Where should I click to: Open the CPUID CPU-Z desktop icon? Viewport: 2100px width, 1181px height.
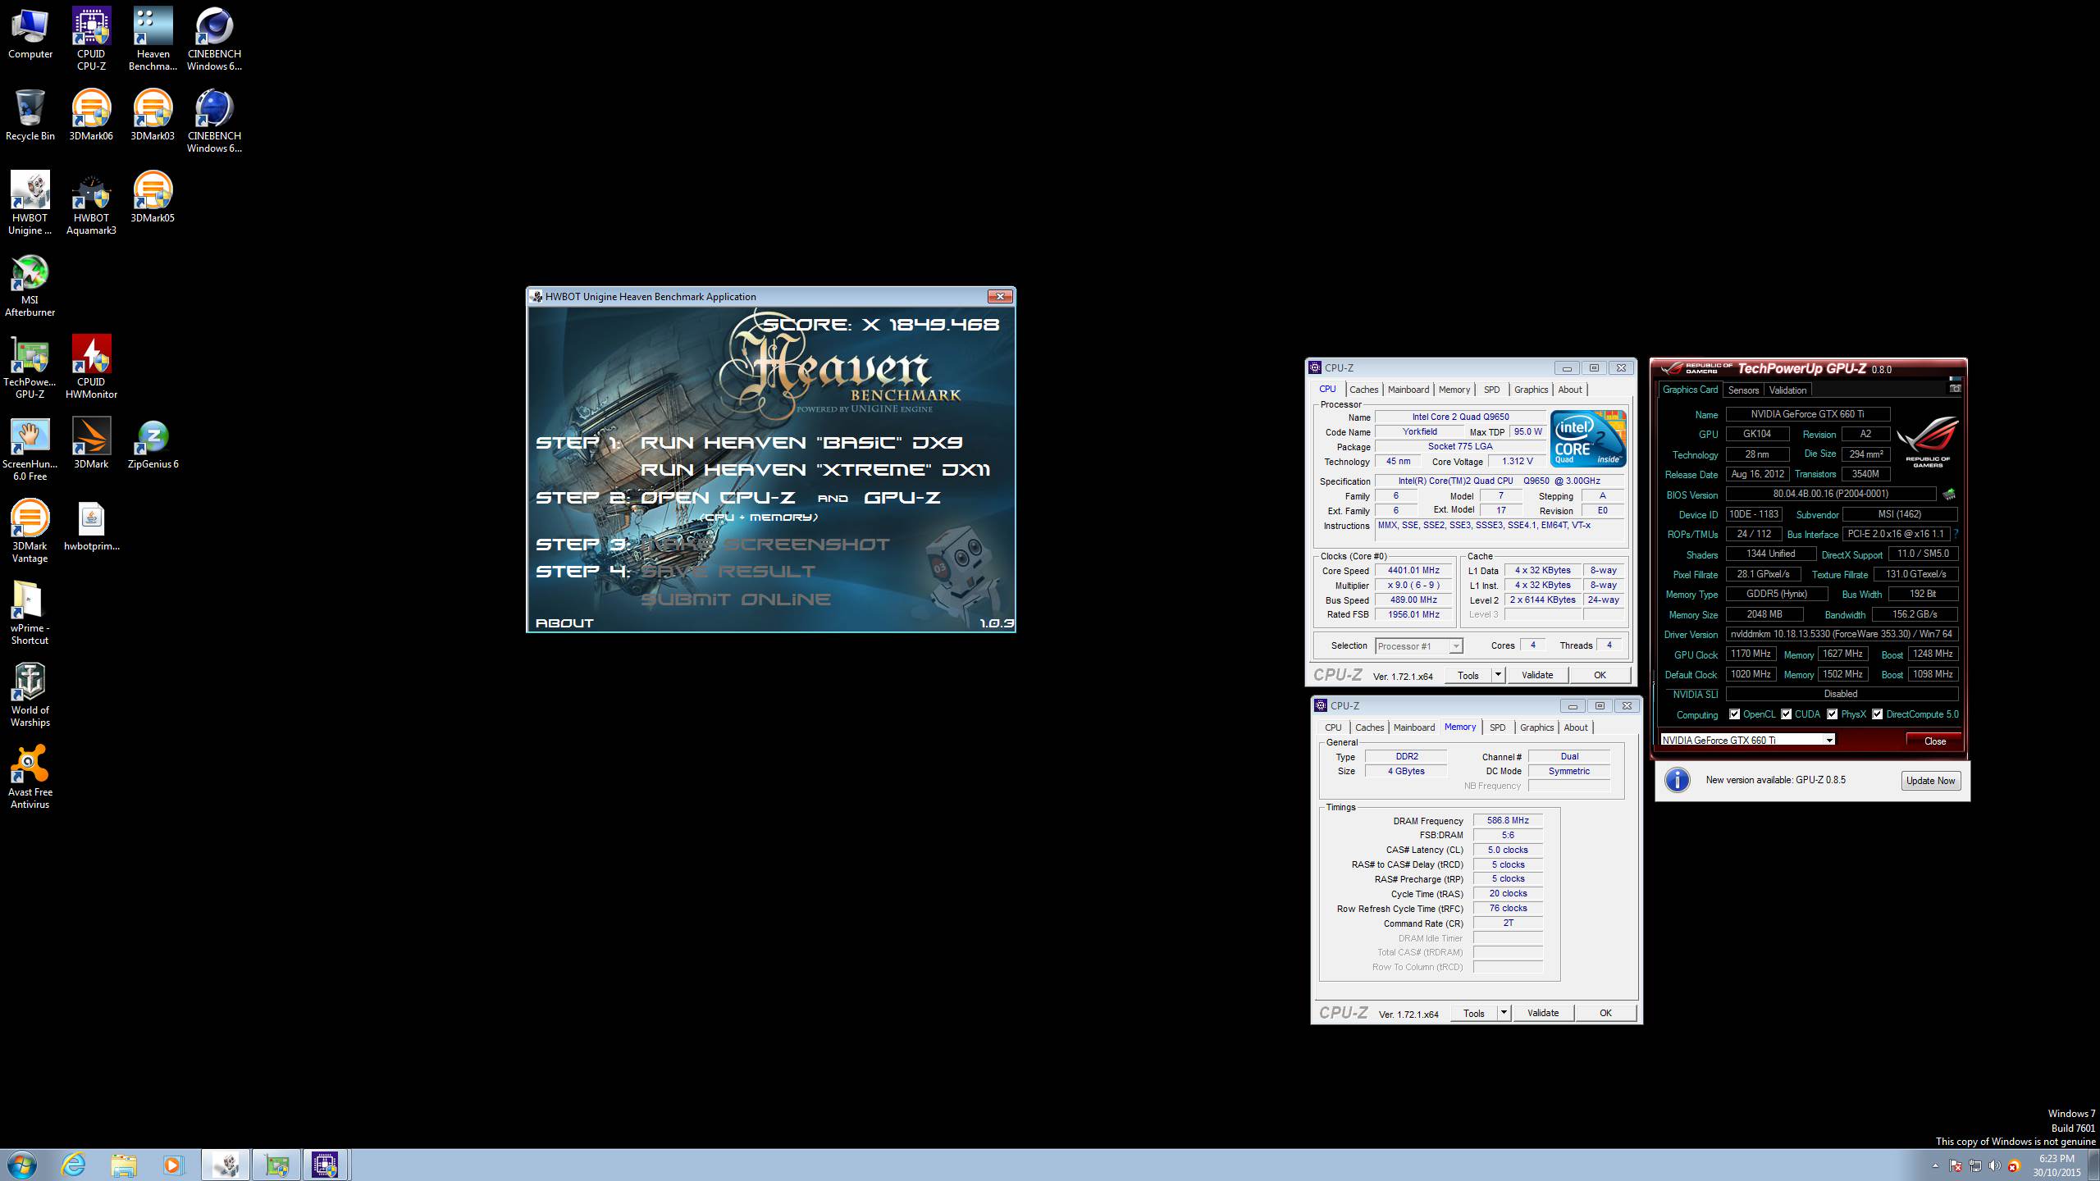pos(91,39)
